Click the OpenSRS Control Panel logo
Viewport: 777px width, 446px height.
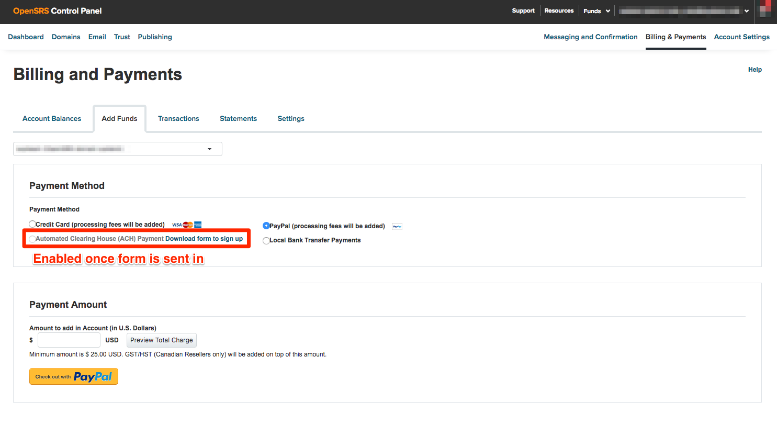click(x=58, y=11)
